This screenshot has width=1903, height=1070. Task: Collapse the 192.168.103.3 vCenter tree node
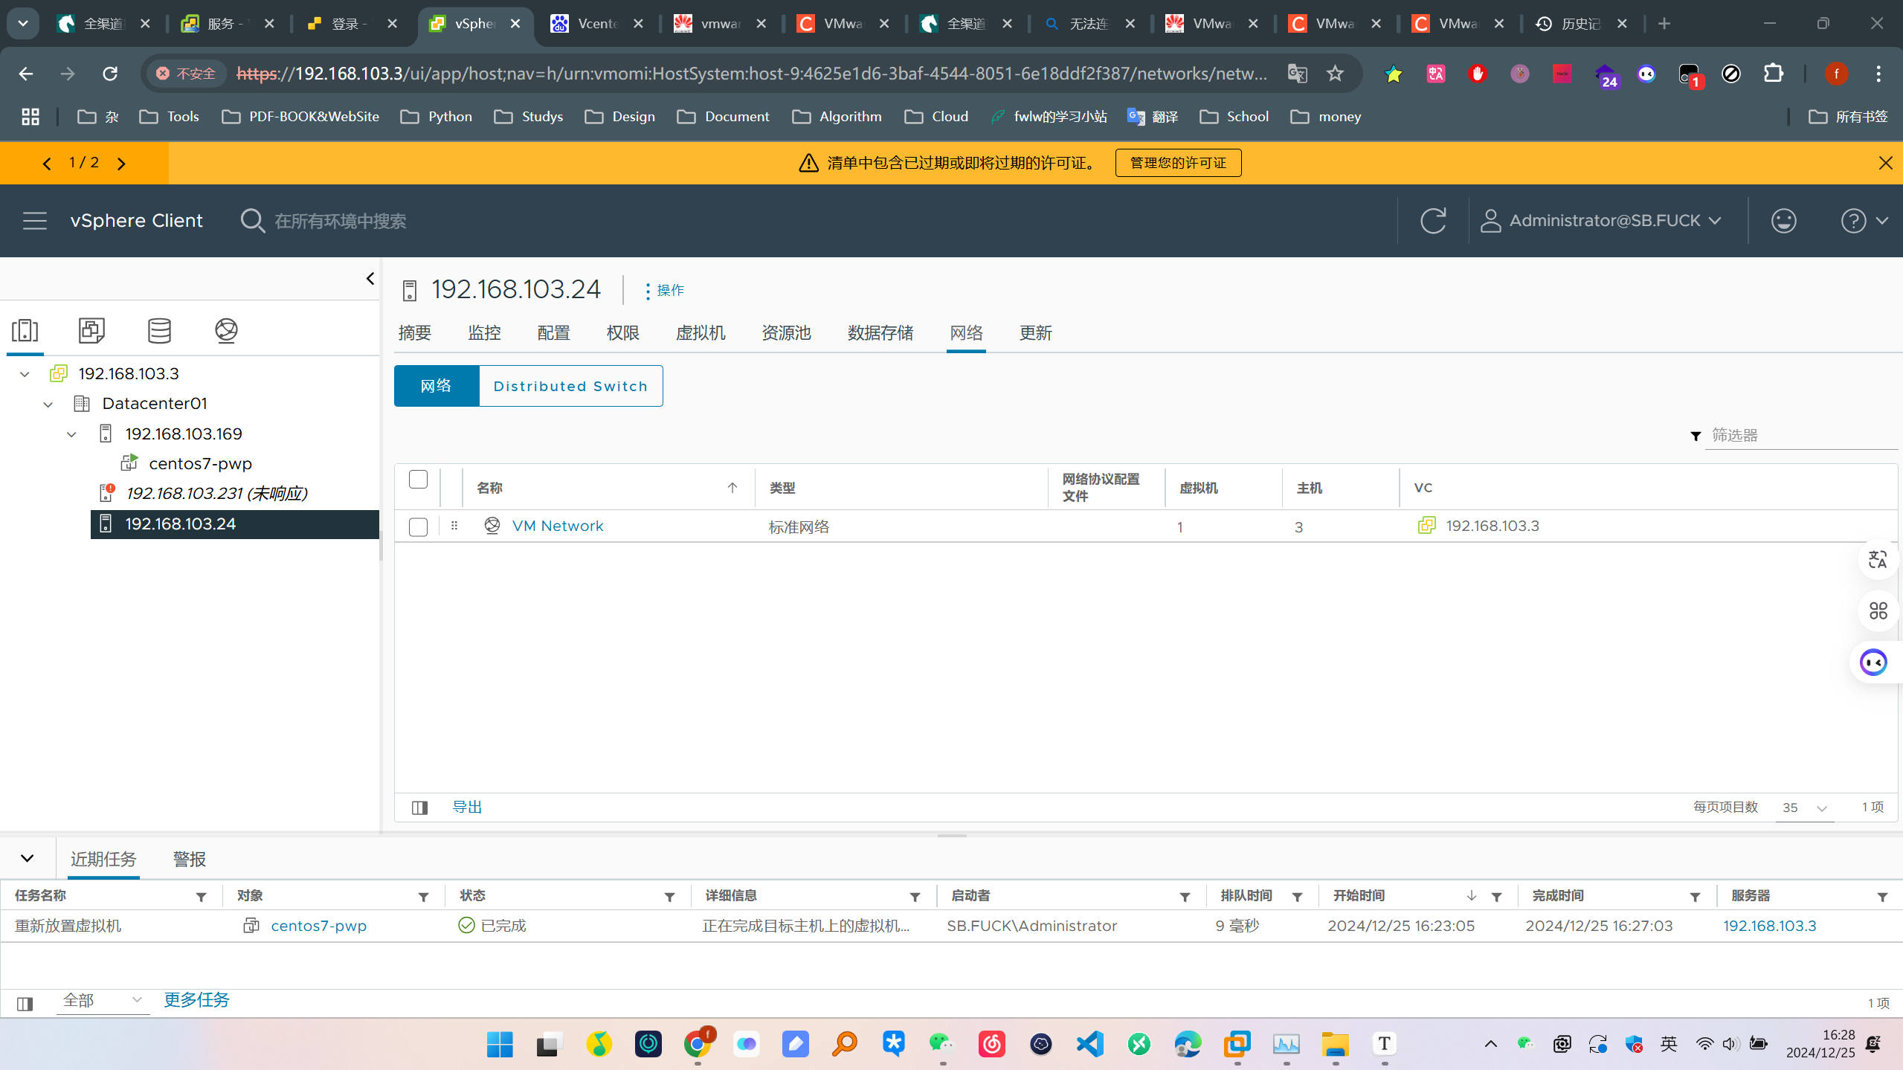[25, 374]
